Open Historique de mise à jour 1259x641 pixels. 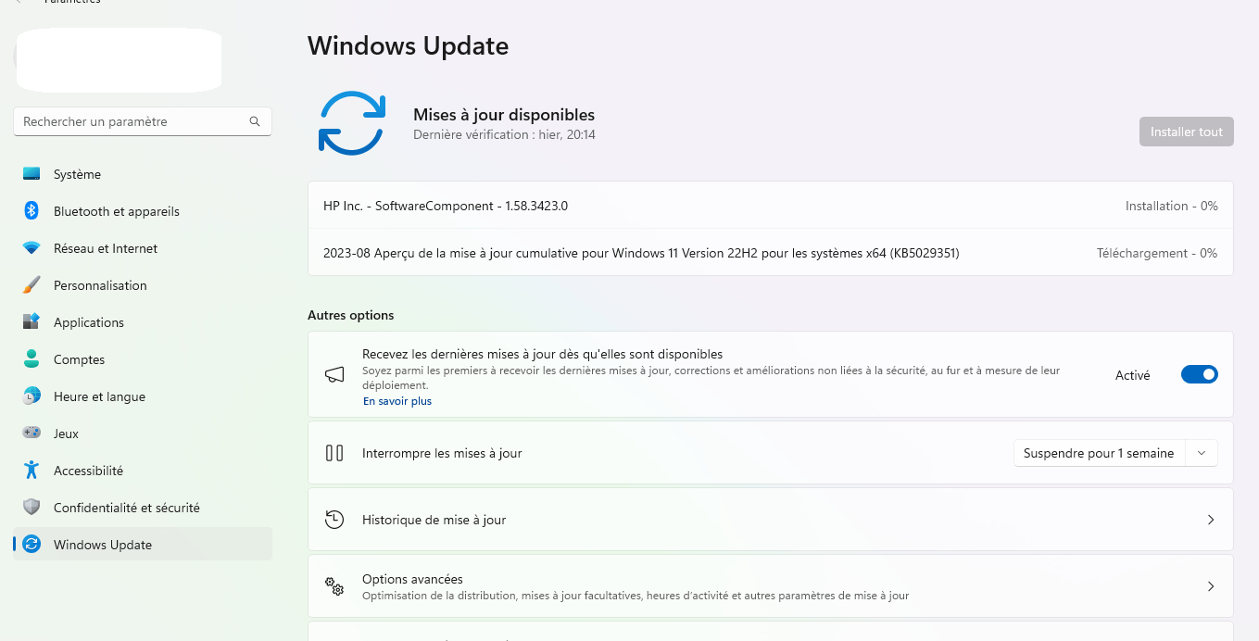click(770, 520)
